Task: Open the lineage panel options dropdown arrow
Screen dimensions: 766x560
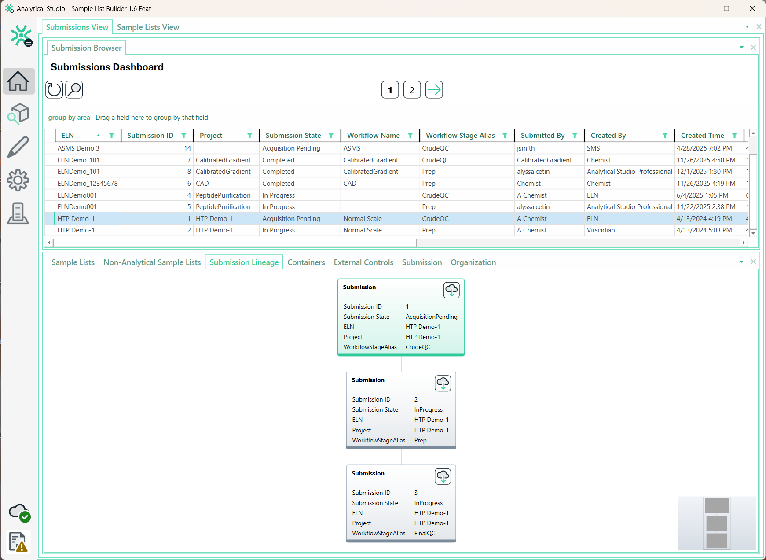Action: (741, 262)
